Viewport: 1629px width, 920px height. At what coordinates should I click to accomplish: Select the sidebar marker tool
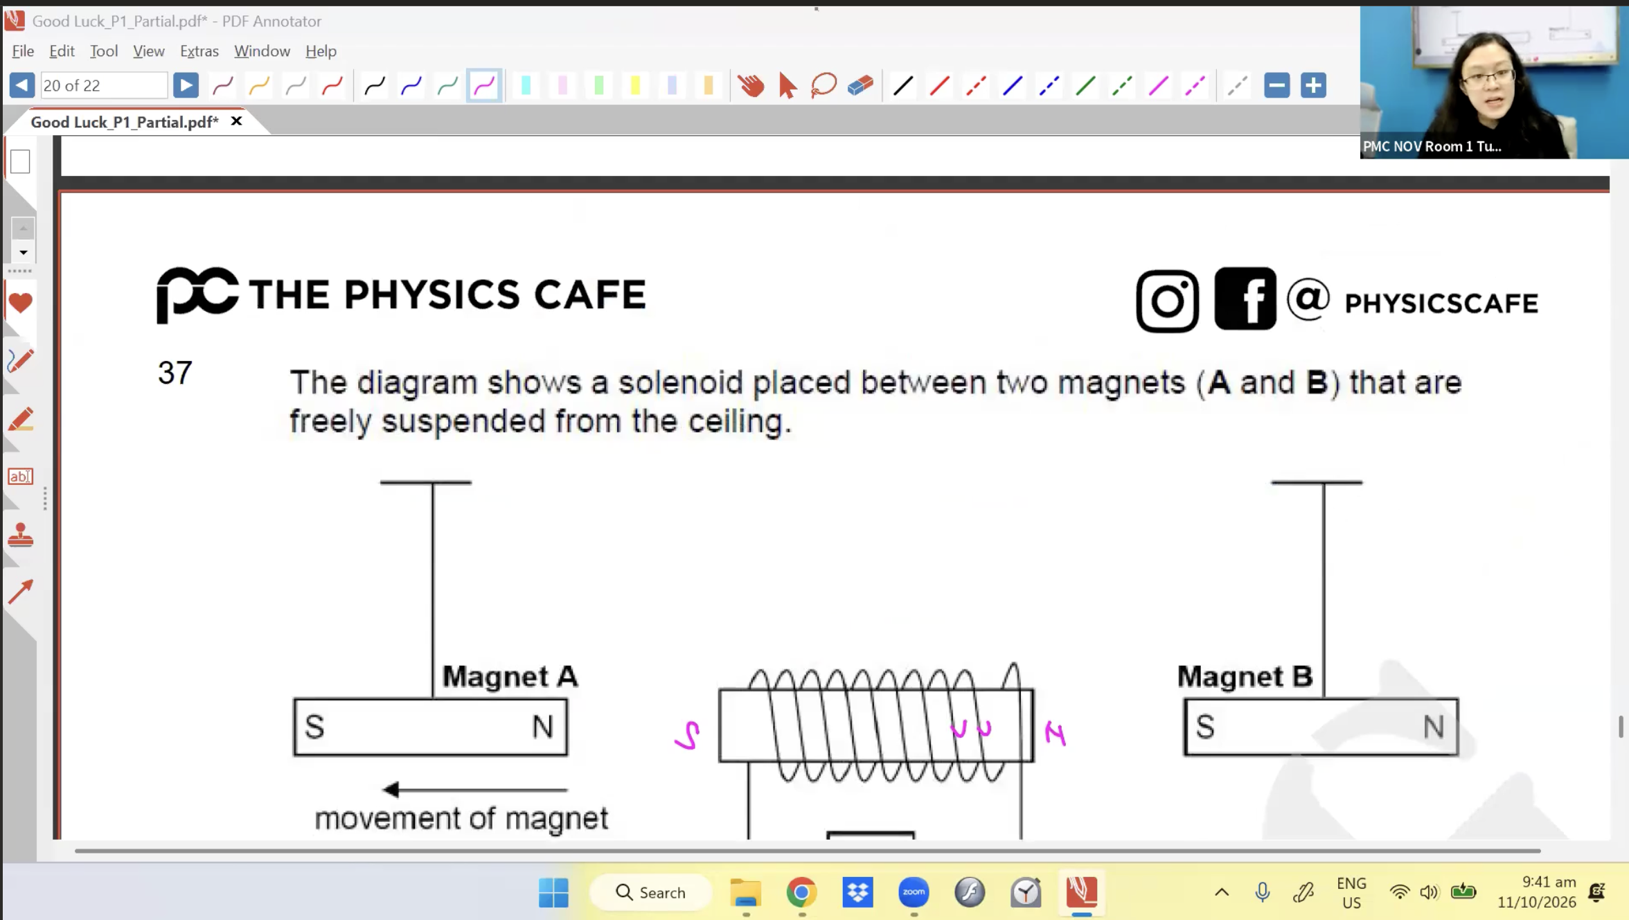pos(20,419)
